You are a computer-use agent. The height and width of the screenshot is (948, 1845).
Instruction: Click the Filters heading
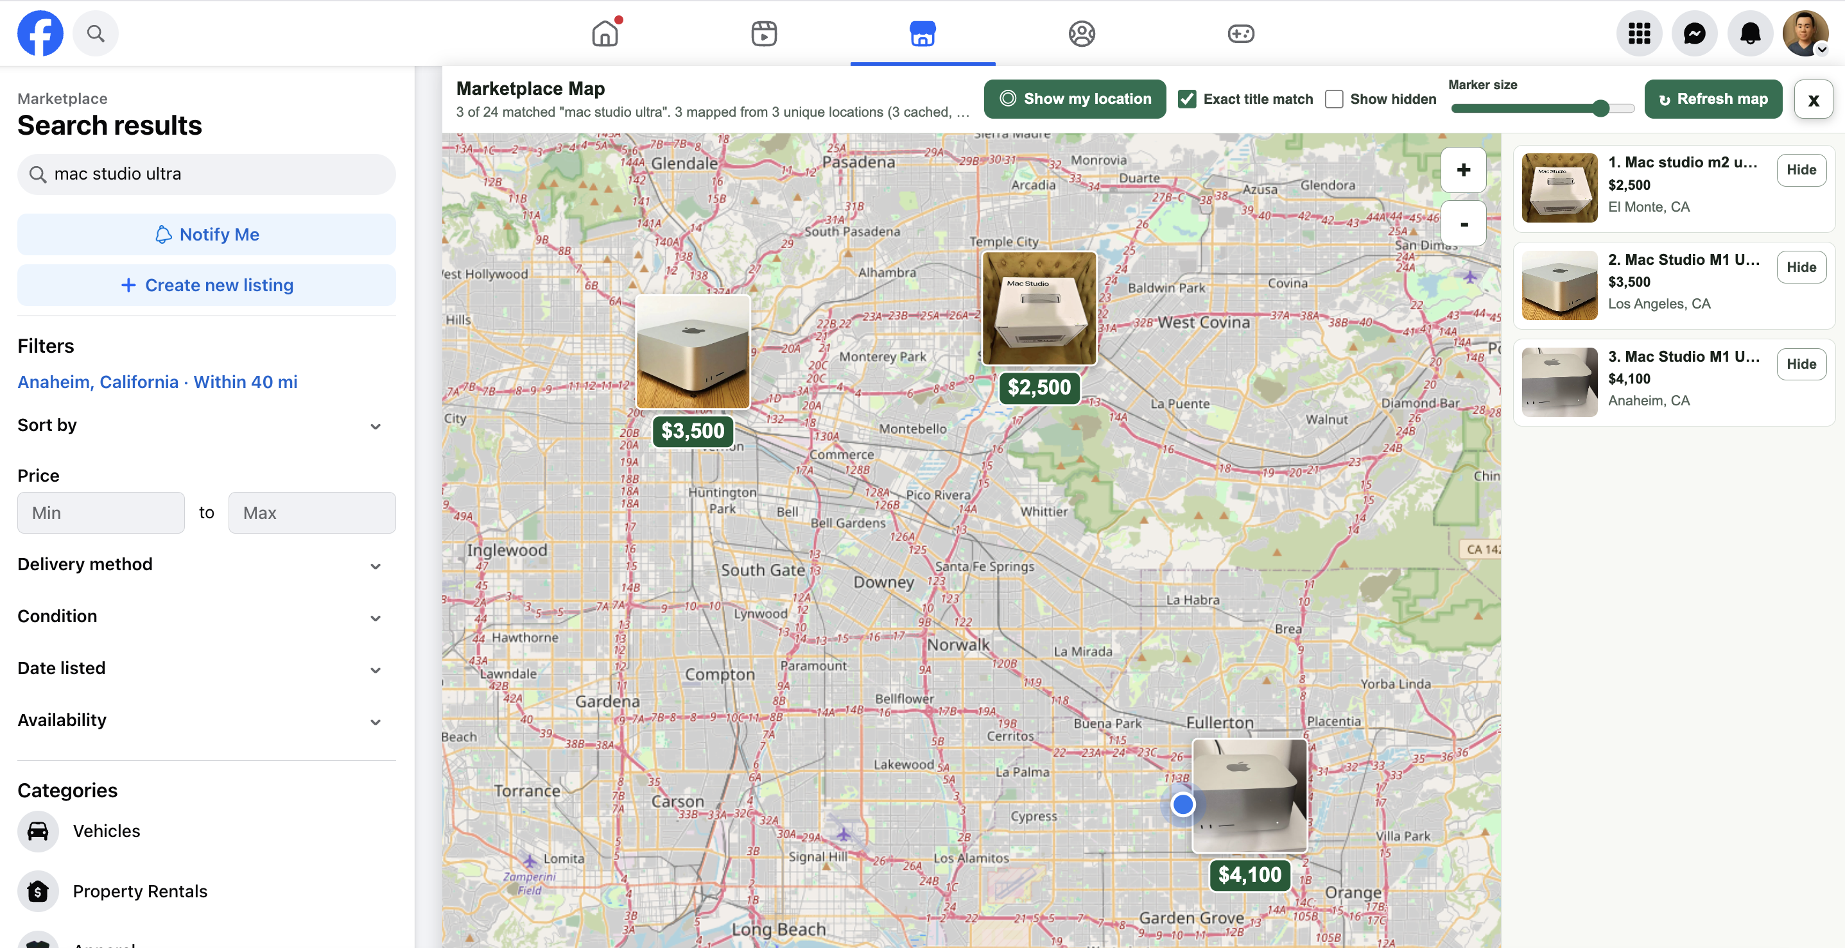[x=46, y=346]
